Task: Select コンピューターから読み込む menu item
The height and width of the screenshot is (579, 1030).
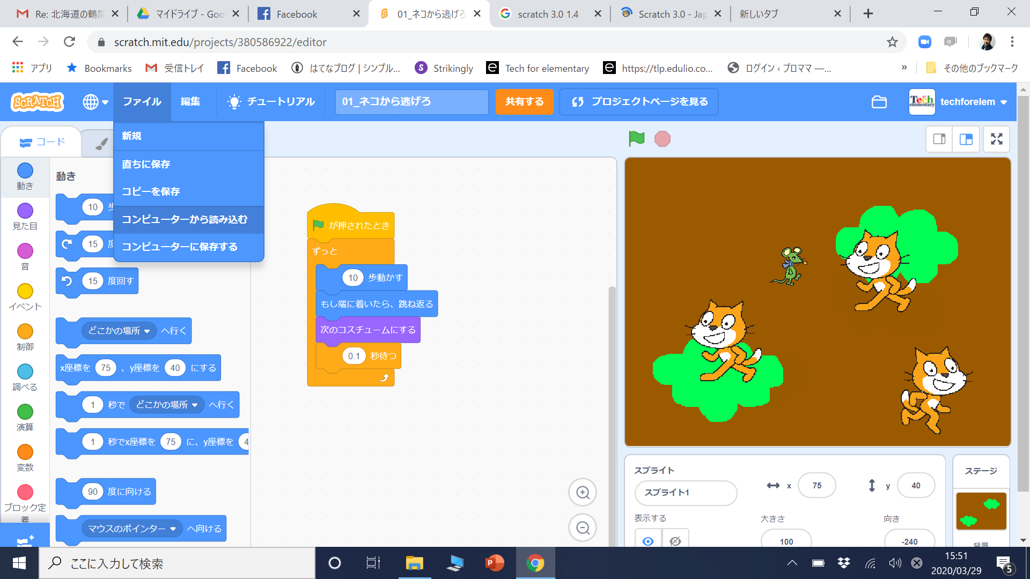Action: (184, 219)
